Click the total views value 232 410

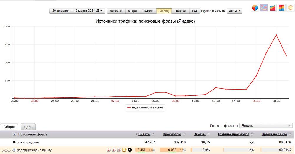180,142
